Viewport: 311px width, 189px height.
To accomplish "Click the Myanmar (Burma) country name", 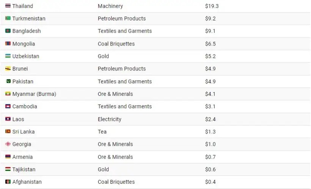I will click(x=34, y=94).
